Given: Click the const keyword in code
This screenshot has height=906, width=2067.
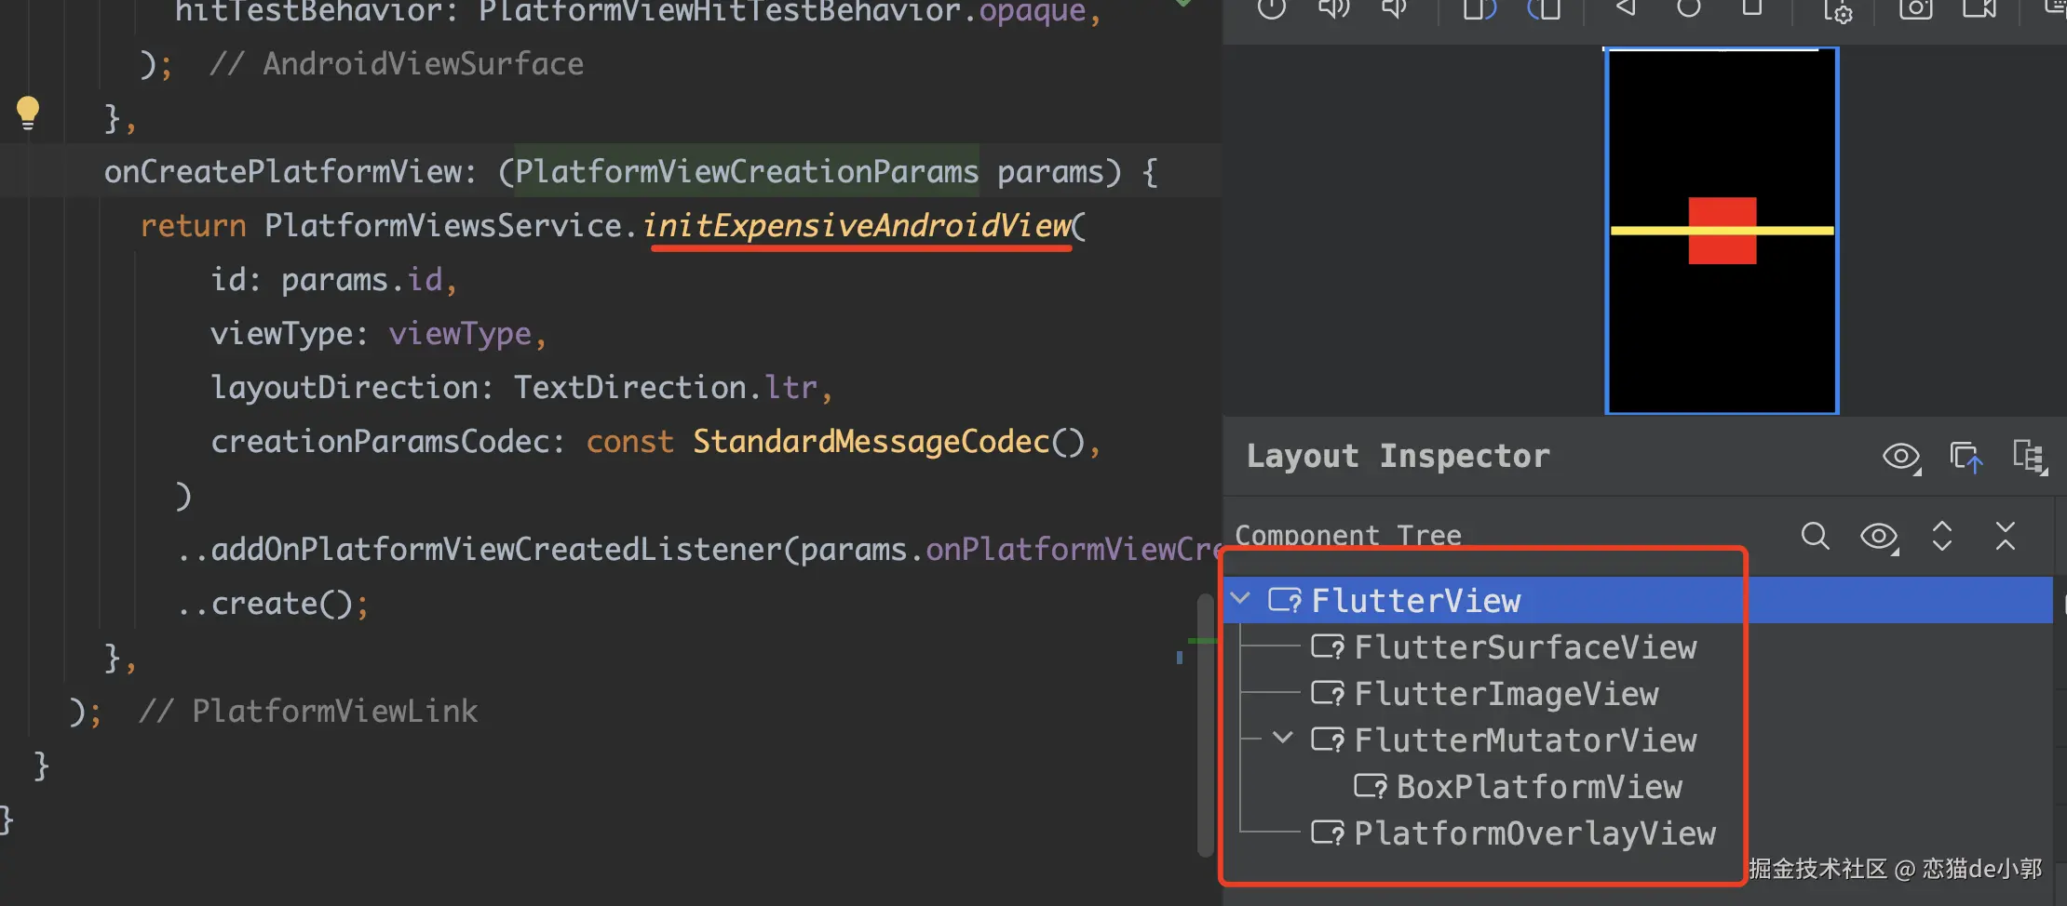Looking at the screenshot, I should click(x=629, y=441).
